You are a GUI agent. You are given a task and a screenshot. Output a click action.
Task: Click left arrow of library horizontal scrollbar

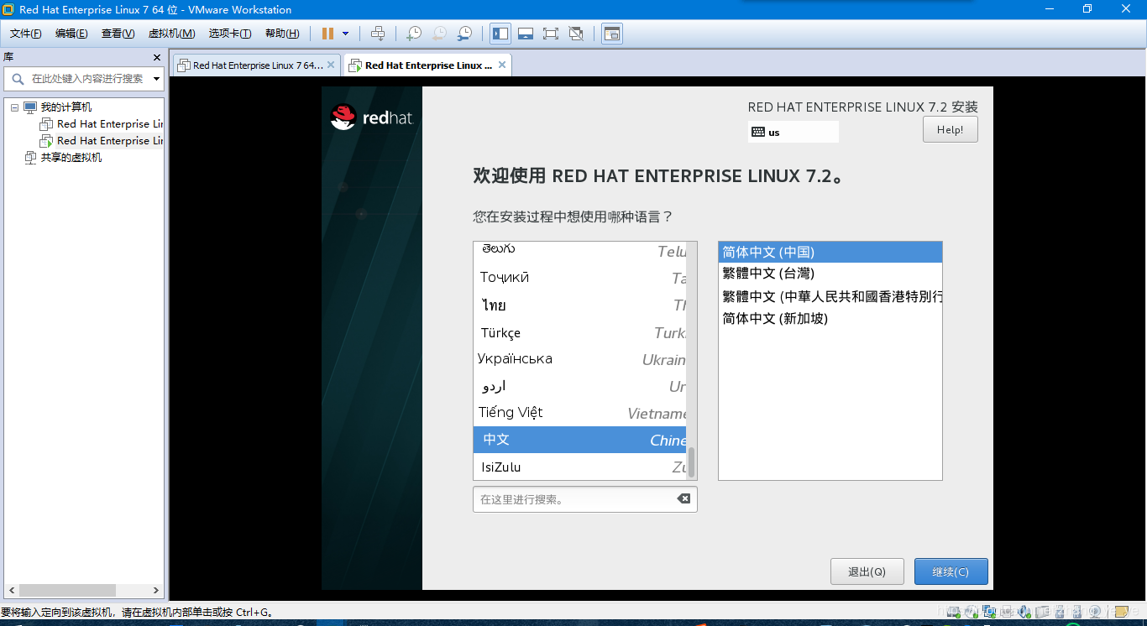point(12,591)
